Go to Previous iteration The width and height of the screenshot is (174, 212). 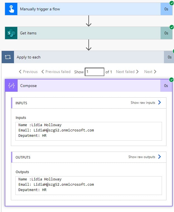click(x=28, y=72)
